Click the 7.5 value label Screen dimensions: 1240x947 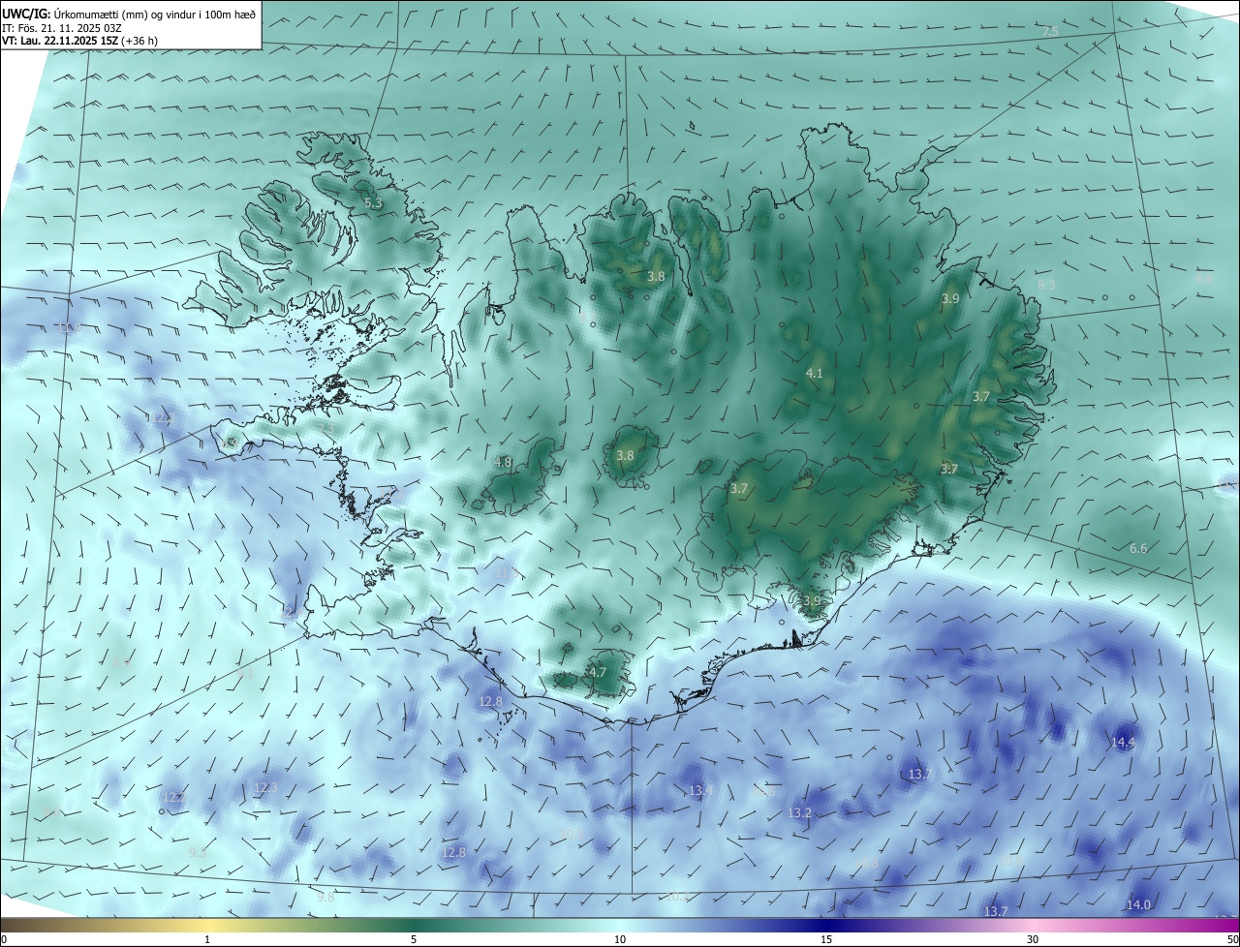point(1050,32)
